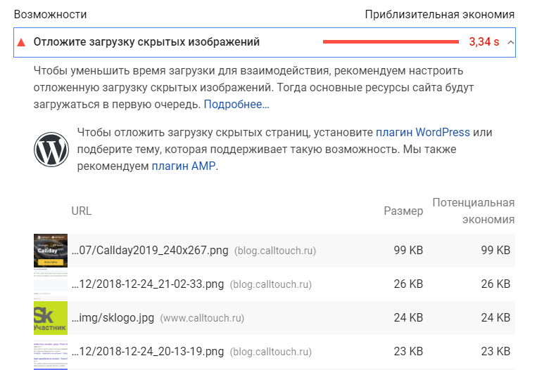Screen dimensions: 537x370
Task: Click the 3,34 s savings value
Action: pos(484,42)
